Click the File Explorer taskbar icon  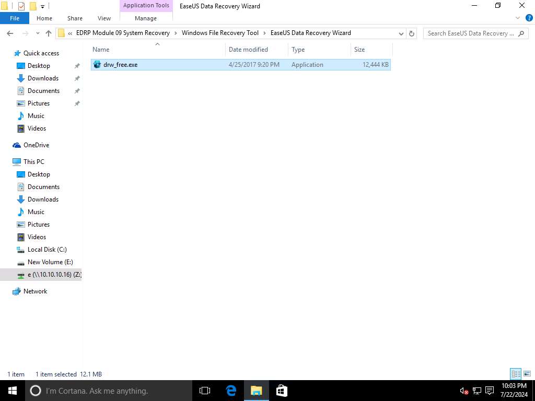[x=256, y=391]
